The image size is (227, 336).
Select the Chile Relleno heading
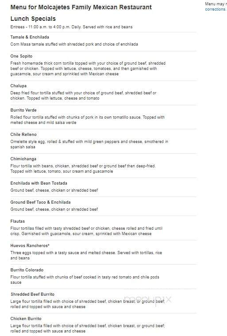(23, 135)
